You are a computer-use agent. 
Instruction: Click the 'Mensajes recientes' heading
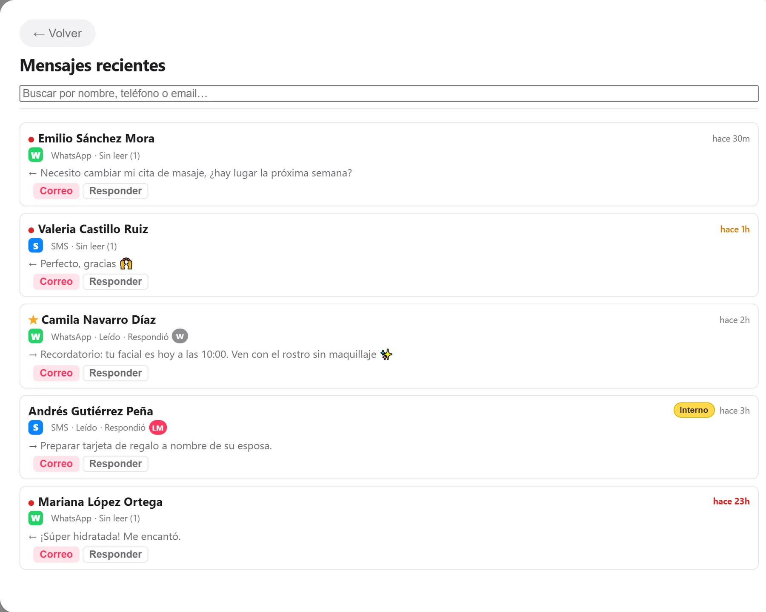[92, 65]
